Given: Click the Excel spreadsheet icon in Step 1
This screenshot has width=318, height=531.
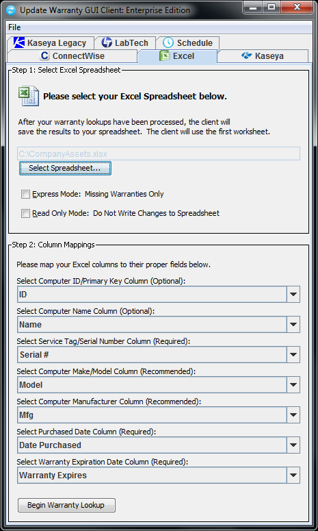Looking at the screenshot, I should (x=29, y=96).
